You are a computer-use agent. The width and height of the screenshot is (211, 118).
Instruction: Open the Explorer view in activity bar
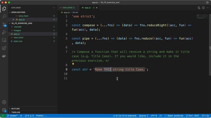(4, 9)
